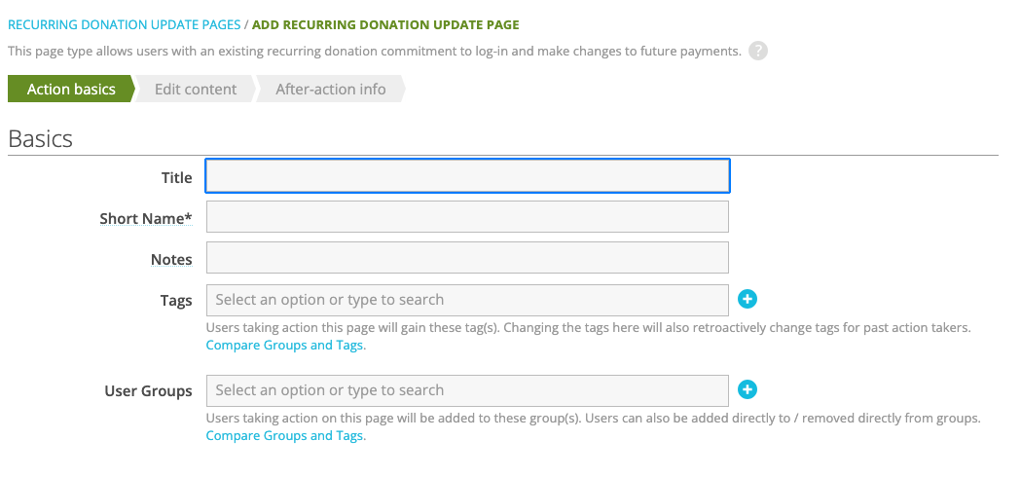Click the Short Name* label
This screenshot has height=477, width=1021.
coord(146,218)
